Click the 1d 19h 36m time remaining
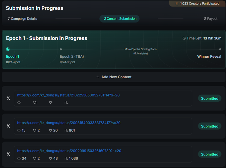This screenshot has width=226, height=168. [212, 38]
